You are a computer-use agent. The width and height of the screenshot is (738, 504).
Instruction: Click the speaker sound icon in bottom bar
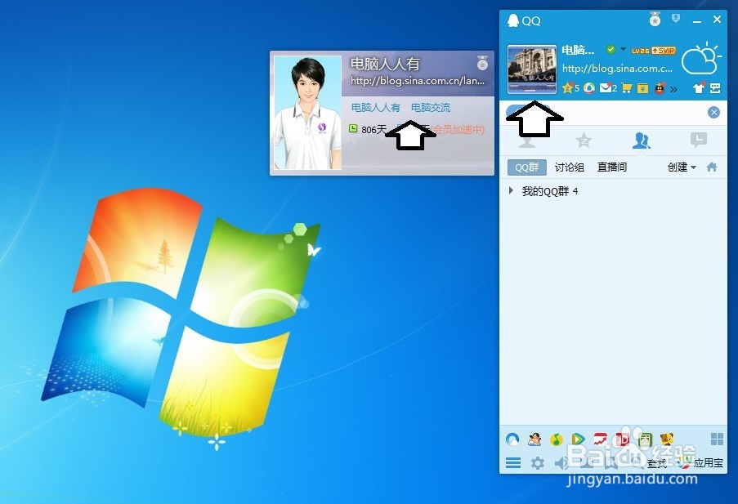pos(561,463)
